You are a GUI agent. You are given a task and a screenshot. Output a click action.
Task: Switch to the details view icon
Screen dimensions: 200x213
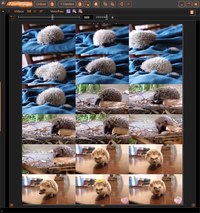click(x=35, y=11)
